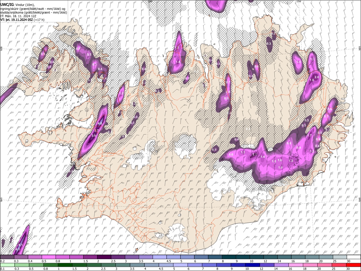Click the 'UWC/IG: Vindur (10m),' title text
Image resolution: width=361 pixels, height=271 pixels.
(x=17, y=5)
